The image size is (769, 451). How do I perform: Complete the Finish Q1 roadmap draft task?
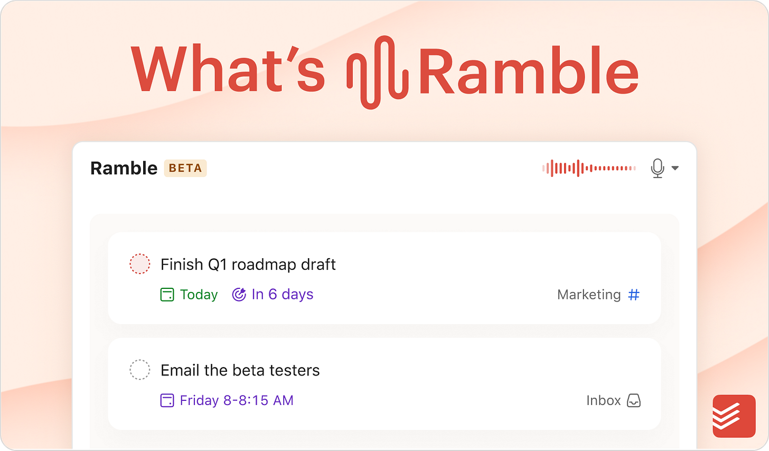[140, 264]
